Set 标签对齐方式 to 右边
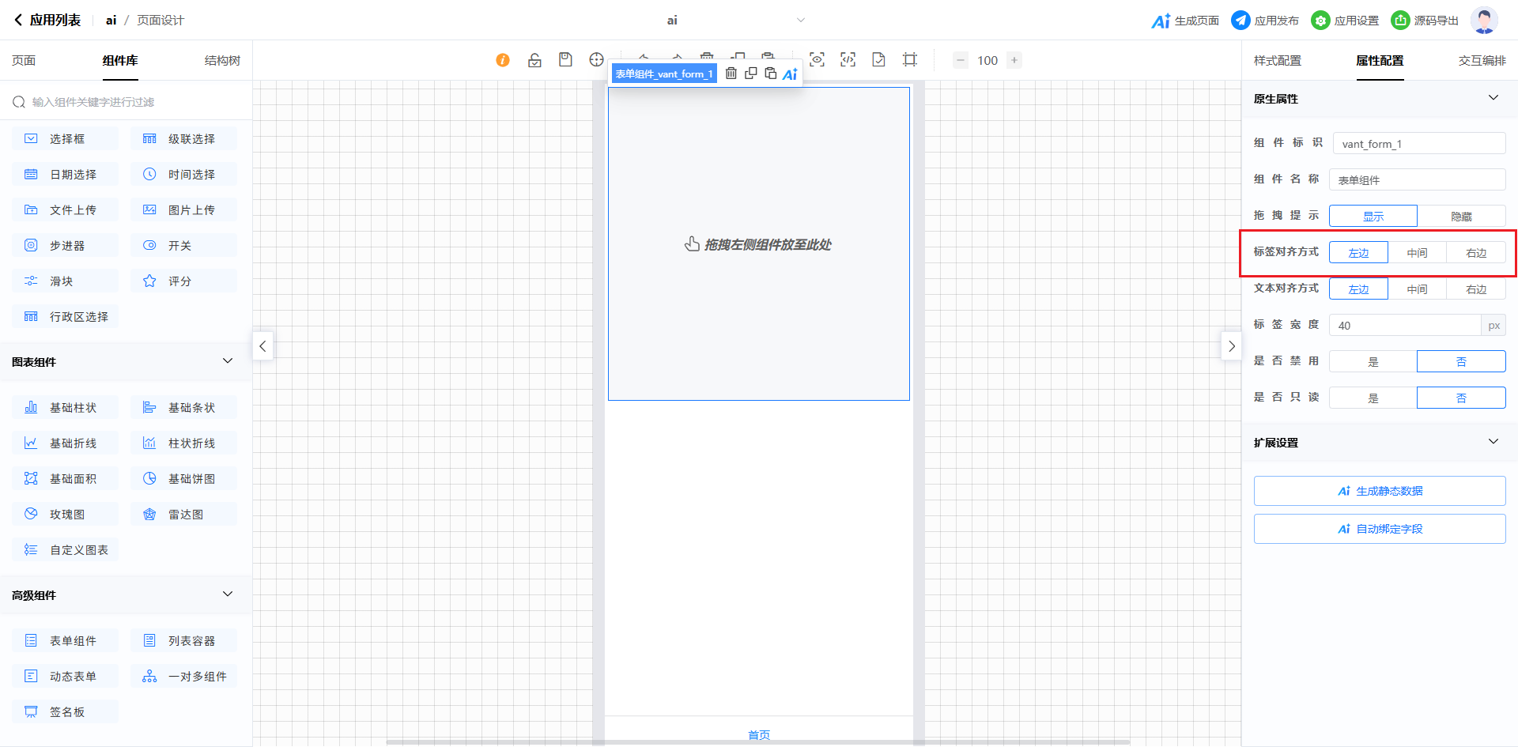This screenshot has height=747, width=1518. [1475, 253]
